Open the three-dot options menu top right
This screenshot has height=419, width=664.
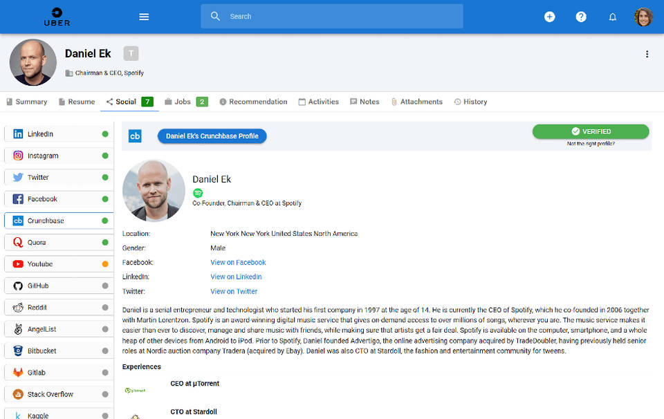click(647, 53)
